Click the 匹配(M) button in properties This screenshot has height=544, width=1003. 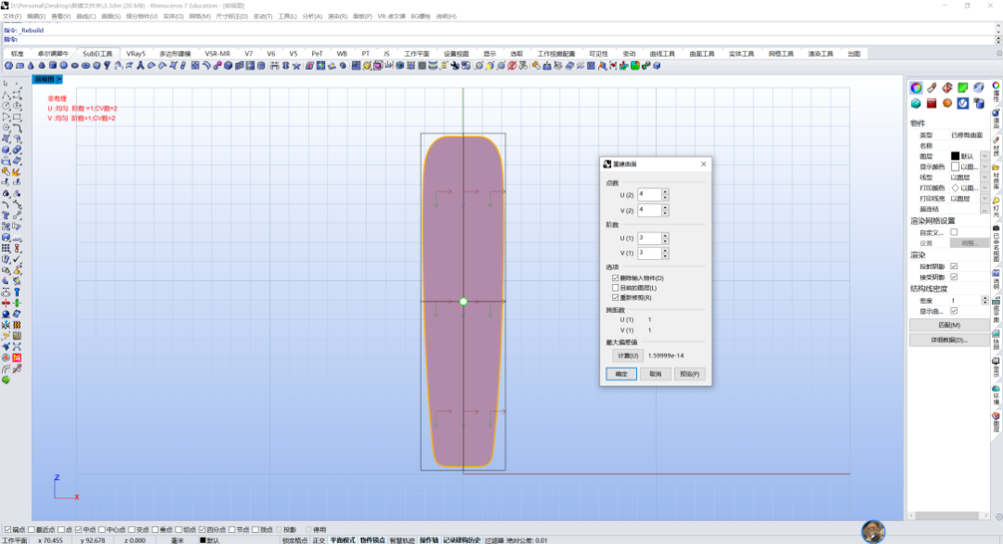[x=949, y=325]
